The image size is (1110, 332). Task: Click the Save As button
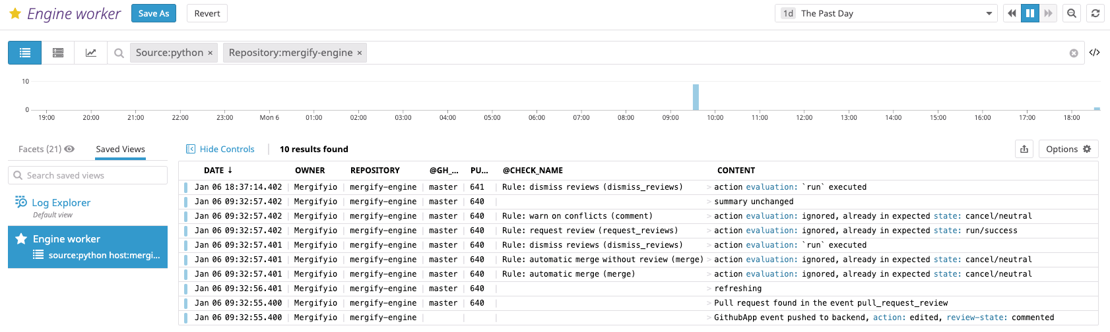pyautogui.click(x=154, y=13)
